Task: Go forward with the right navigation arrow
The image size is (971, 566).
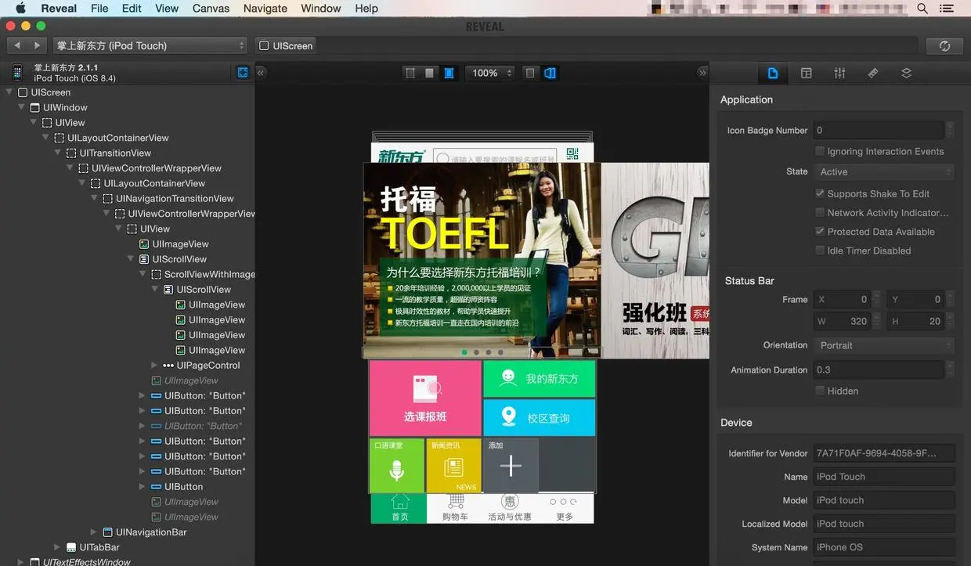Action: click(x=38, y=45)
